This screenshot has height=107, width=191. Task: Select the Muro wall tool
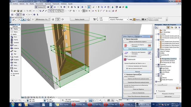15,37
